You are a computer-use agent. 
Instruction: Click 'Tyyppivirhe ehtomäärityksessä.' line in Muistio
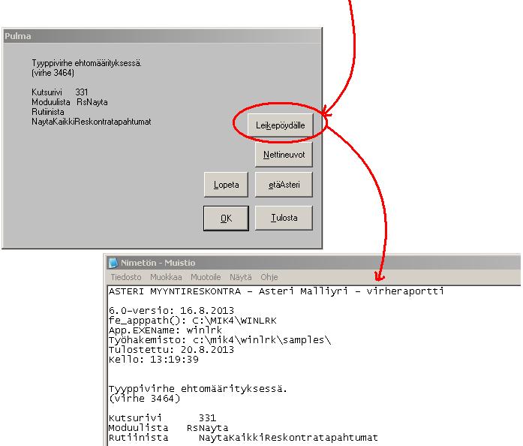(198, 389)
